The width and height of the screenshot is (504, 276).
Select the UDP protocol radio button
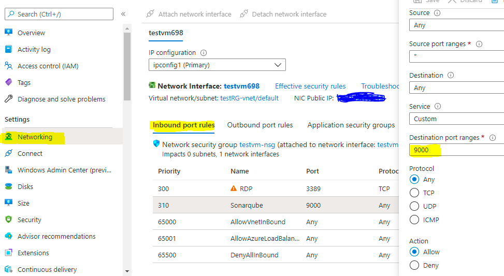tap(414, 206)
